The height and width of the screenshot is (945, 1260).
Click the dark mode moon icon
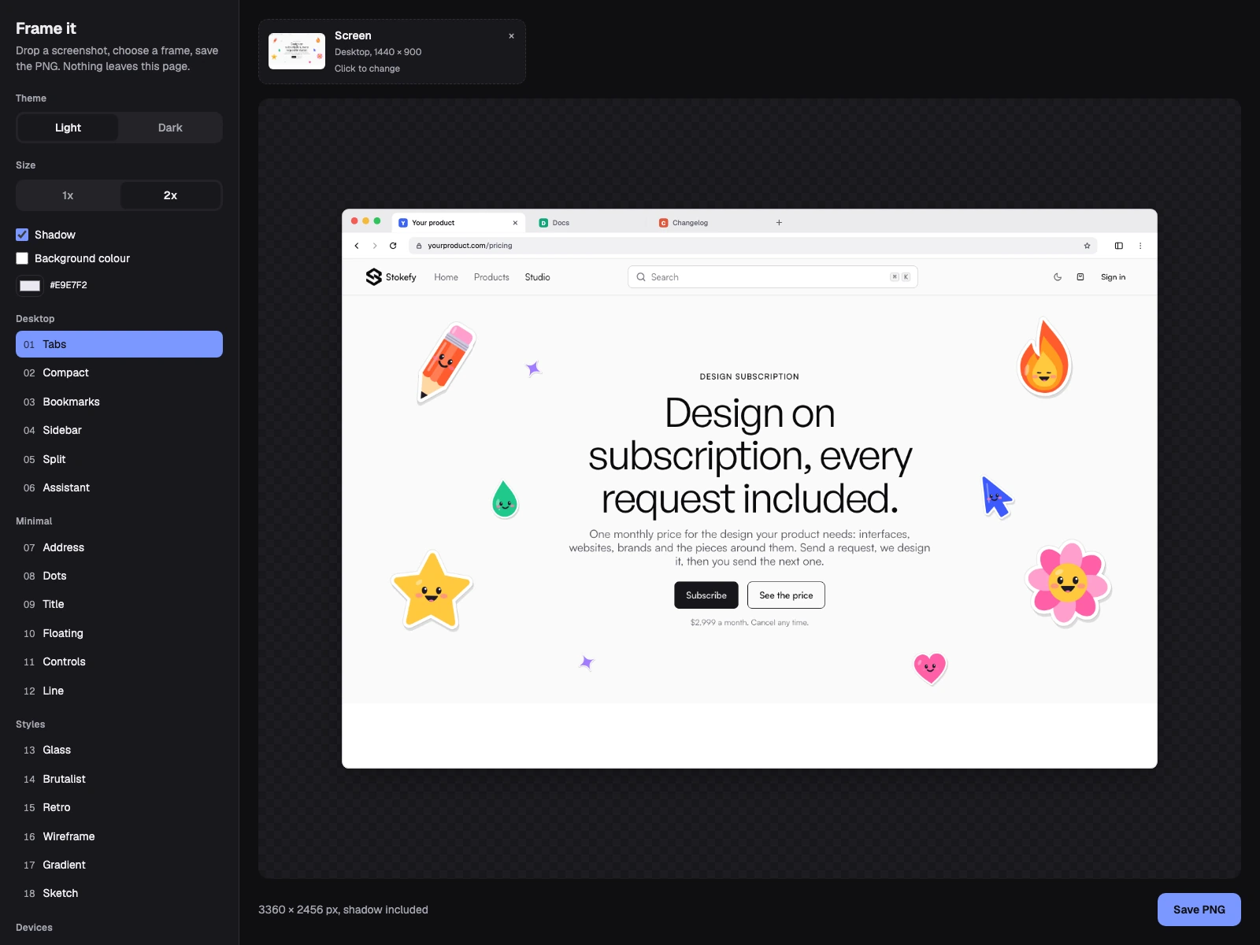pyautogui.click(x=1058, y=277)
